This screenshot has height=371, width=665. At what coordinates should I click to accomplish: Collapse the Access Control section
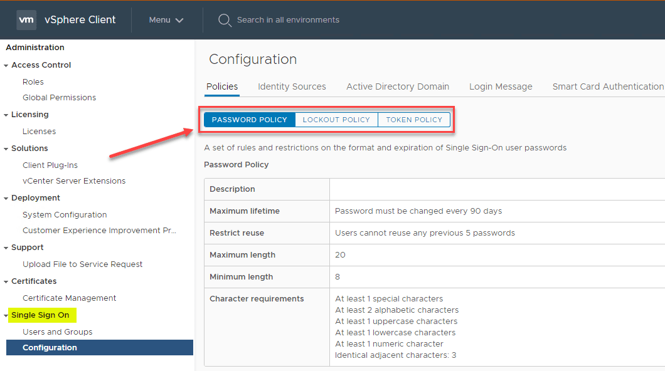[x=6, y=65]
